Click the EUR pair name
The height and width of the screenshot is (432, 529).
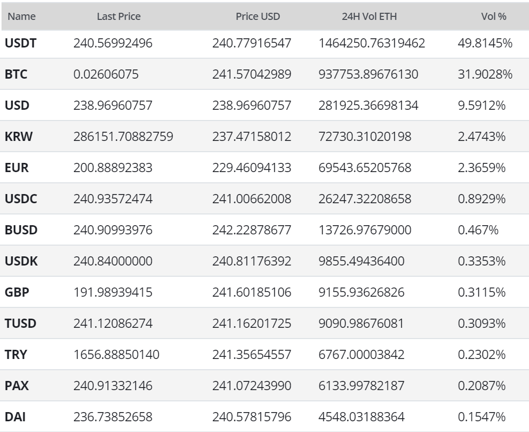click(16, 168)
